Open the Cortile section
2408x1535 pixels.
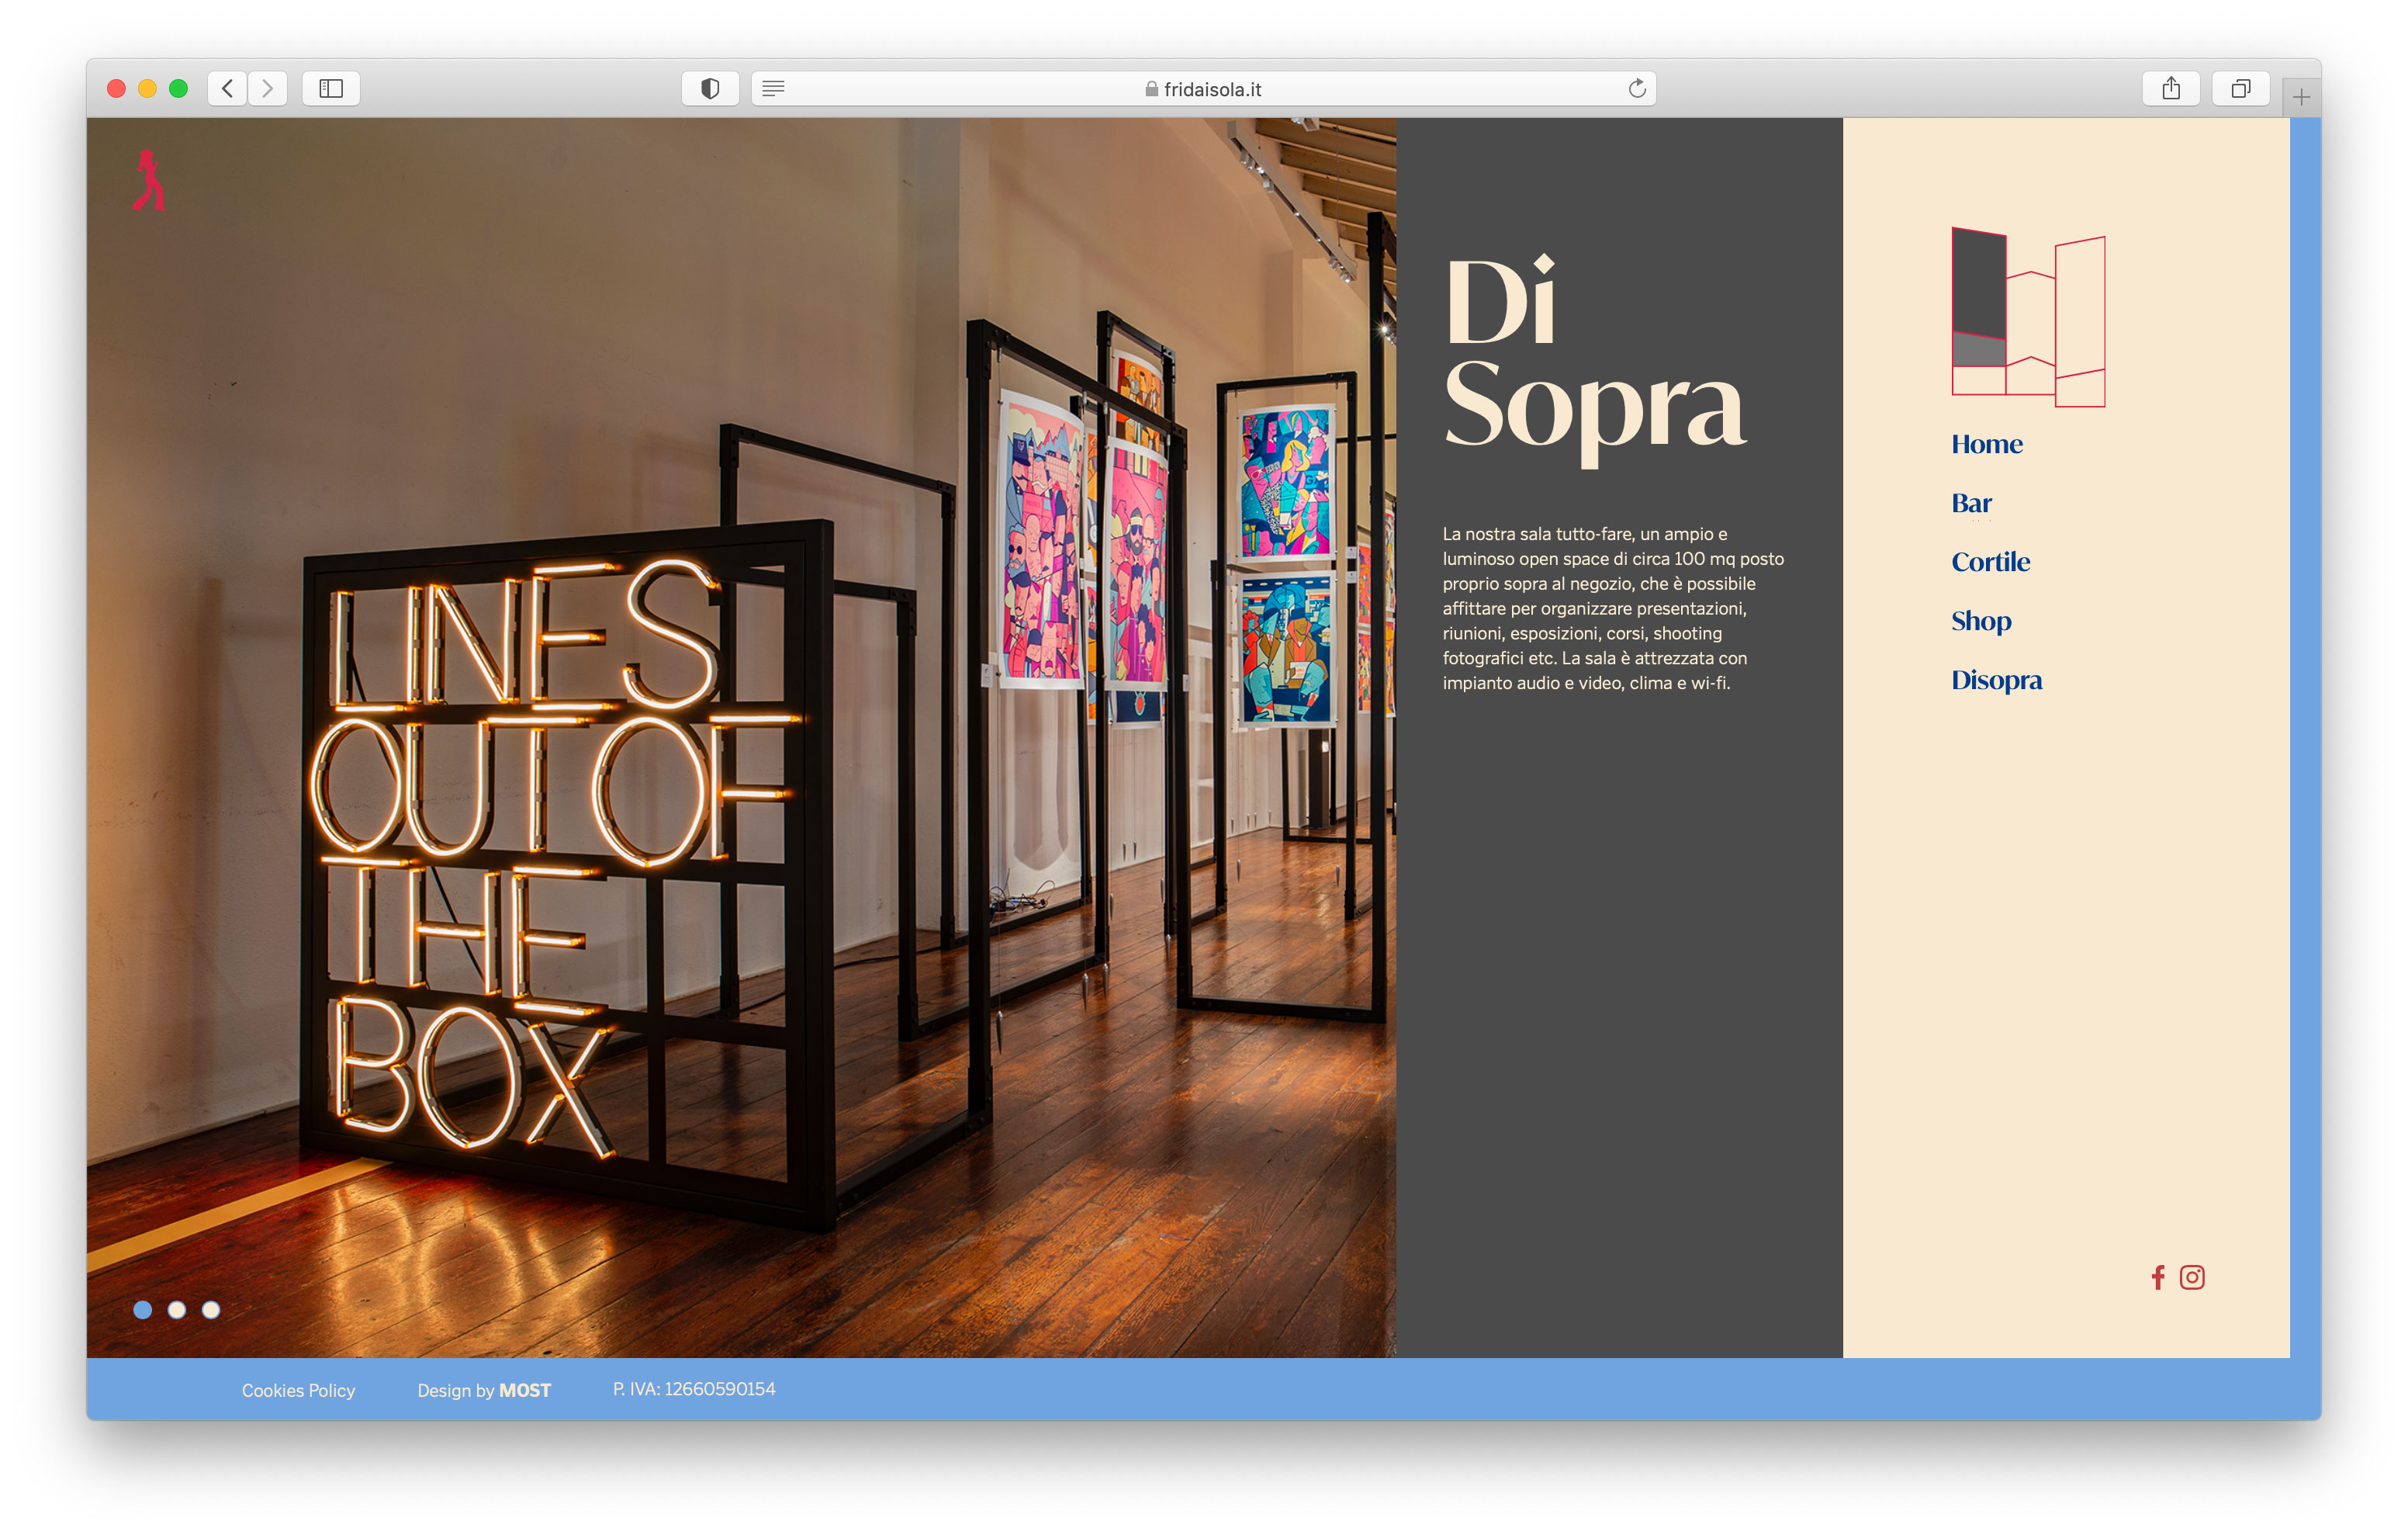[x=1990, y=563]
